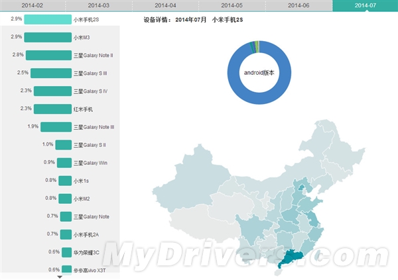Click the 步步高vivo X3T bar
Image resolution: width=398 pixels, height=280 pixels.
click(x=66, y=269)
